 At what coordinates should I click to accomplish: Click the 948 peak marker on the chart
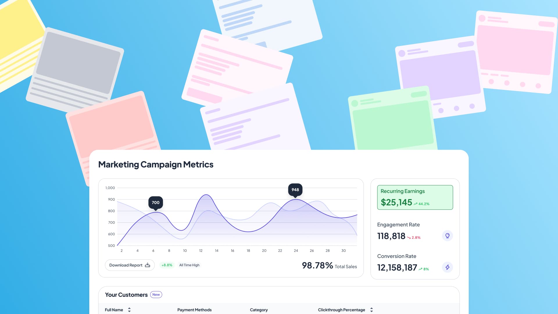click(295, 190)
